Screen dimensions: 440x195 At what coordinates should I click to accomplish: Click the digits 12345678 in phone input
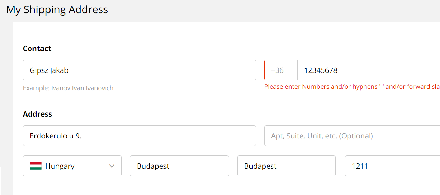[321, 70]
